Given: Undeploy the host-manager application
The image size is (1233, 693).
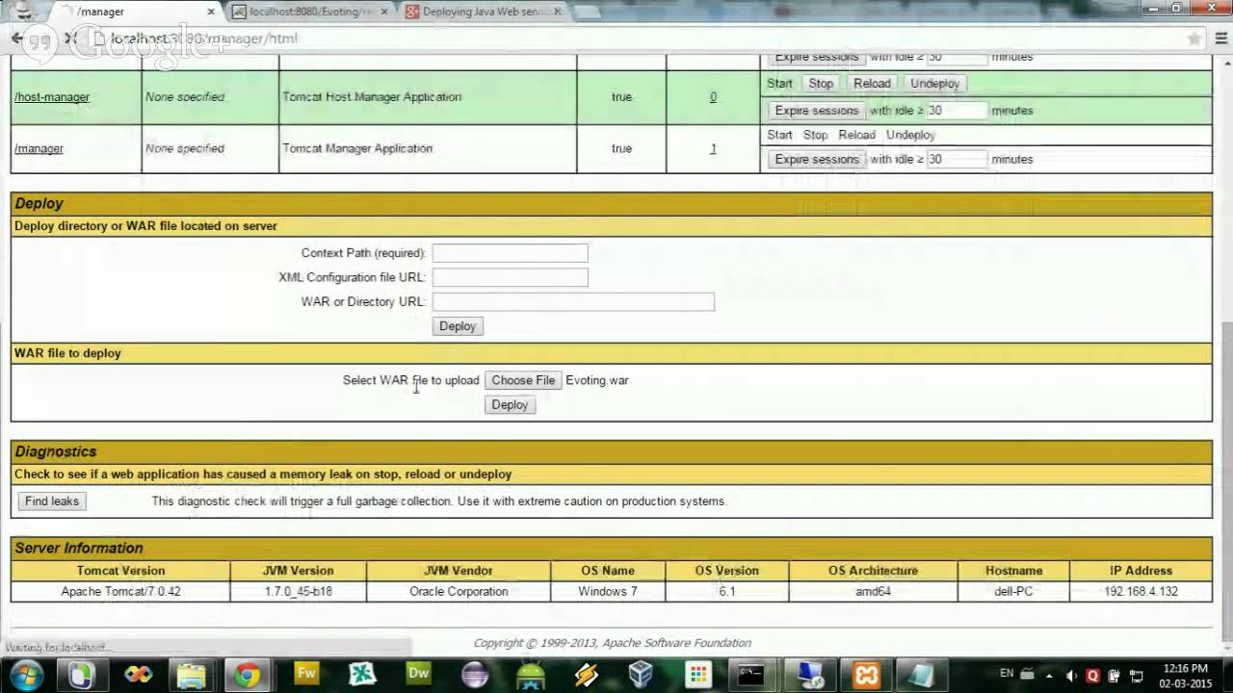Looking at the screenshot, I should pos(934,84).
